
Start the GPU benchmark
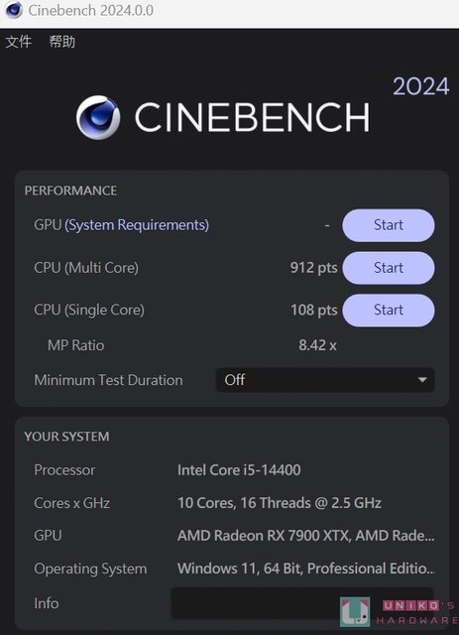click(389, 225)
